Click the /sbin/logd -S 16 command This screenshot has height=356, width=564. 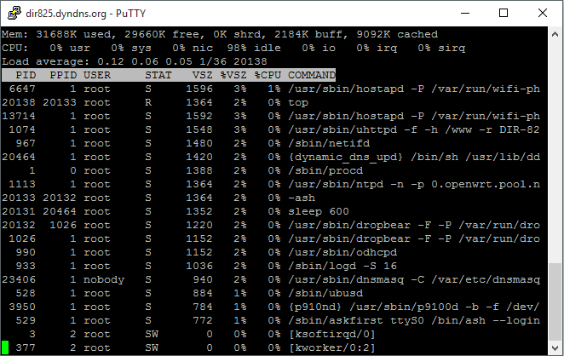342,267
